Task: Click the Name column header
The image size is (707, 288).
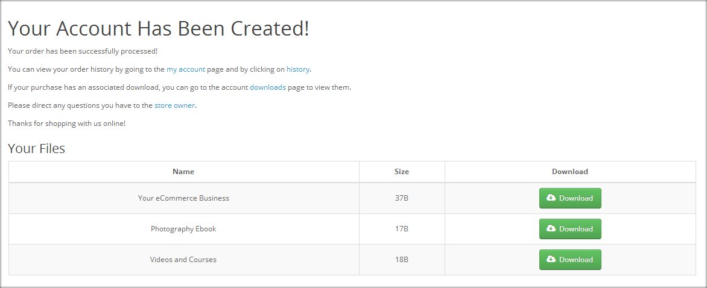Action: (183, 172)
